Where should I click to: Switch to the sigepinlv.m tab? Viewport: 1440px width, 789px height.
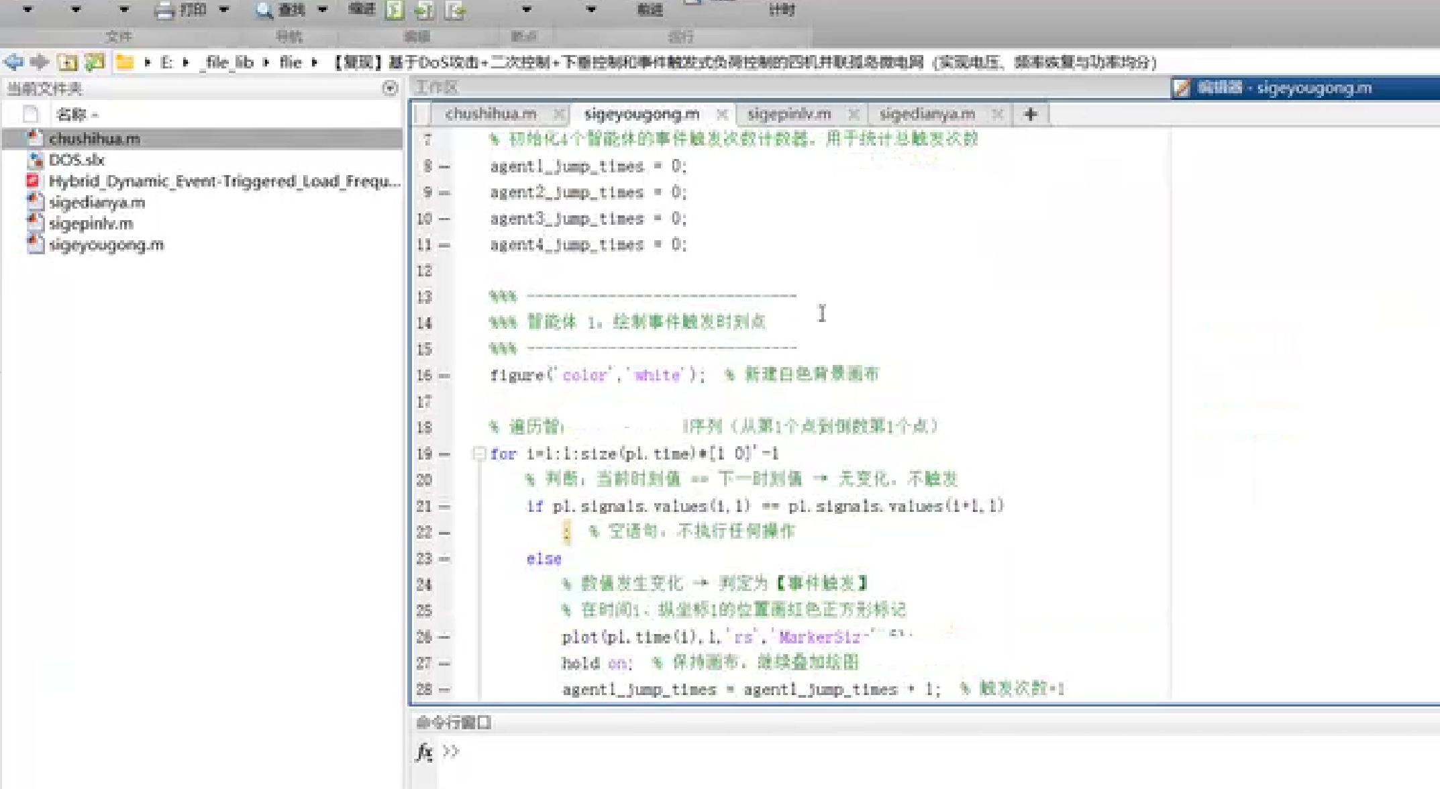tap(789, 114)
